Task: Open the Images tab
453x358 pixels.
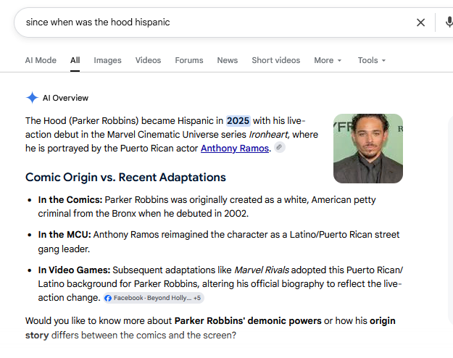Action: pos(107,60)
